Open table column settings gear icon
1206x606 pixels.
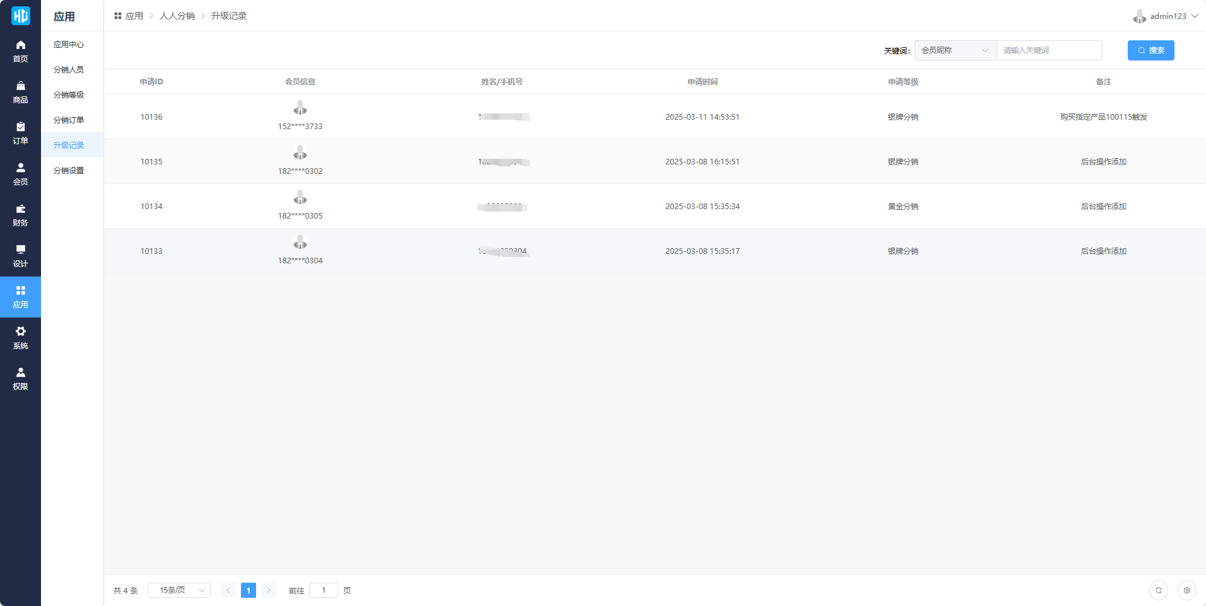(x=1186, y=590)
